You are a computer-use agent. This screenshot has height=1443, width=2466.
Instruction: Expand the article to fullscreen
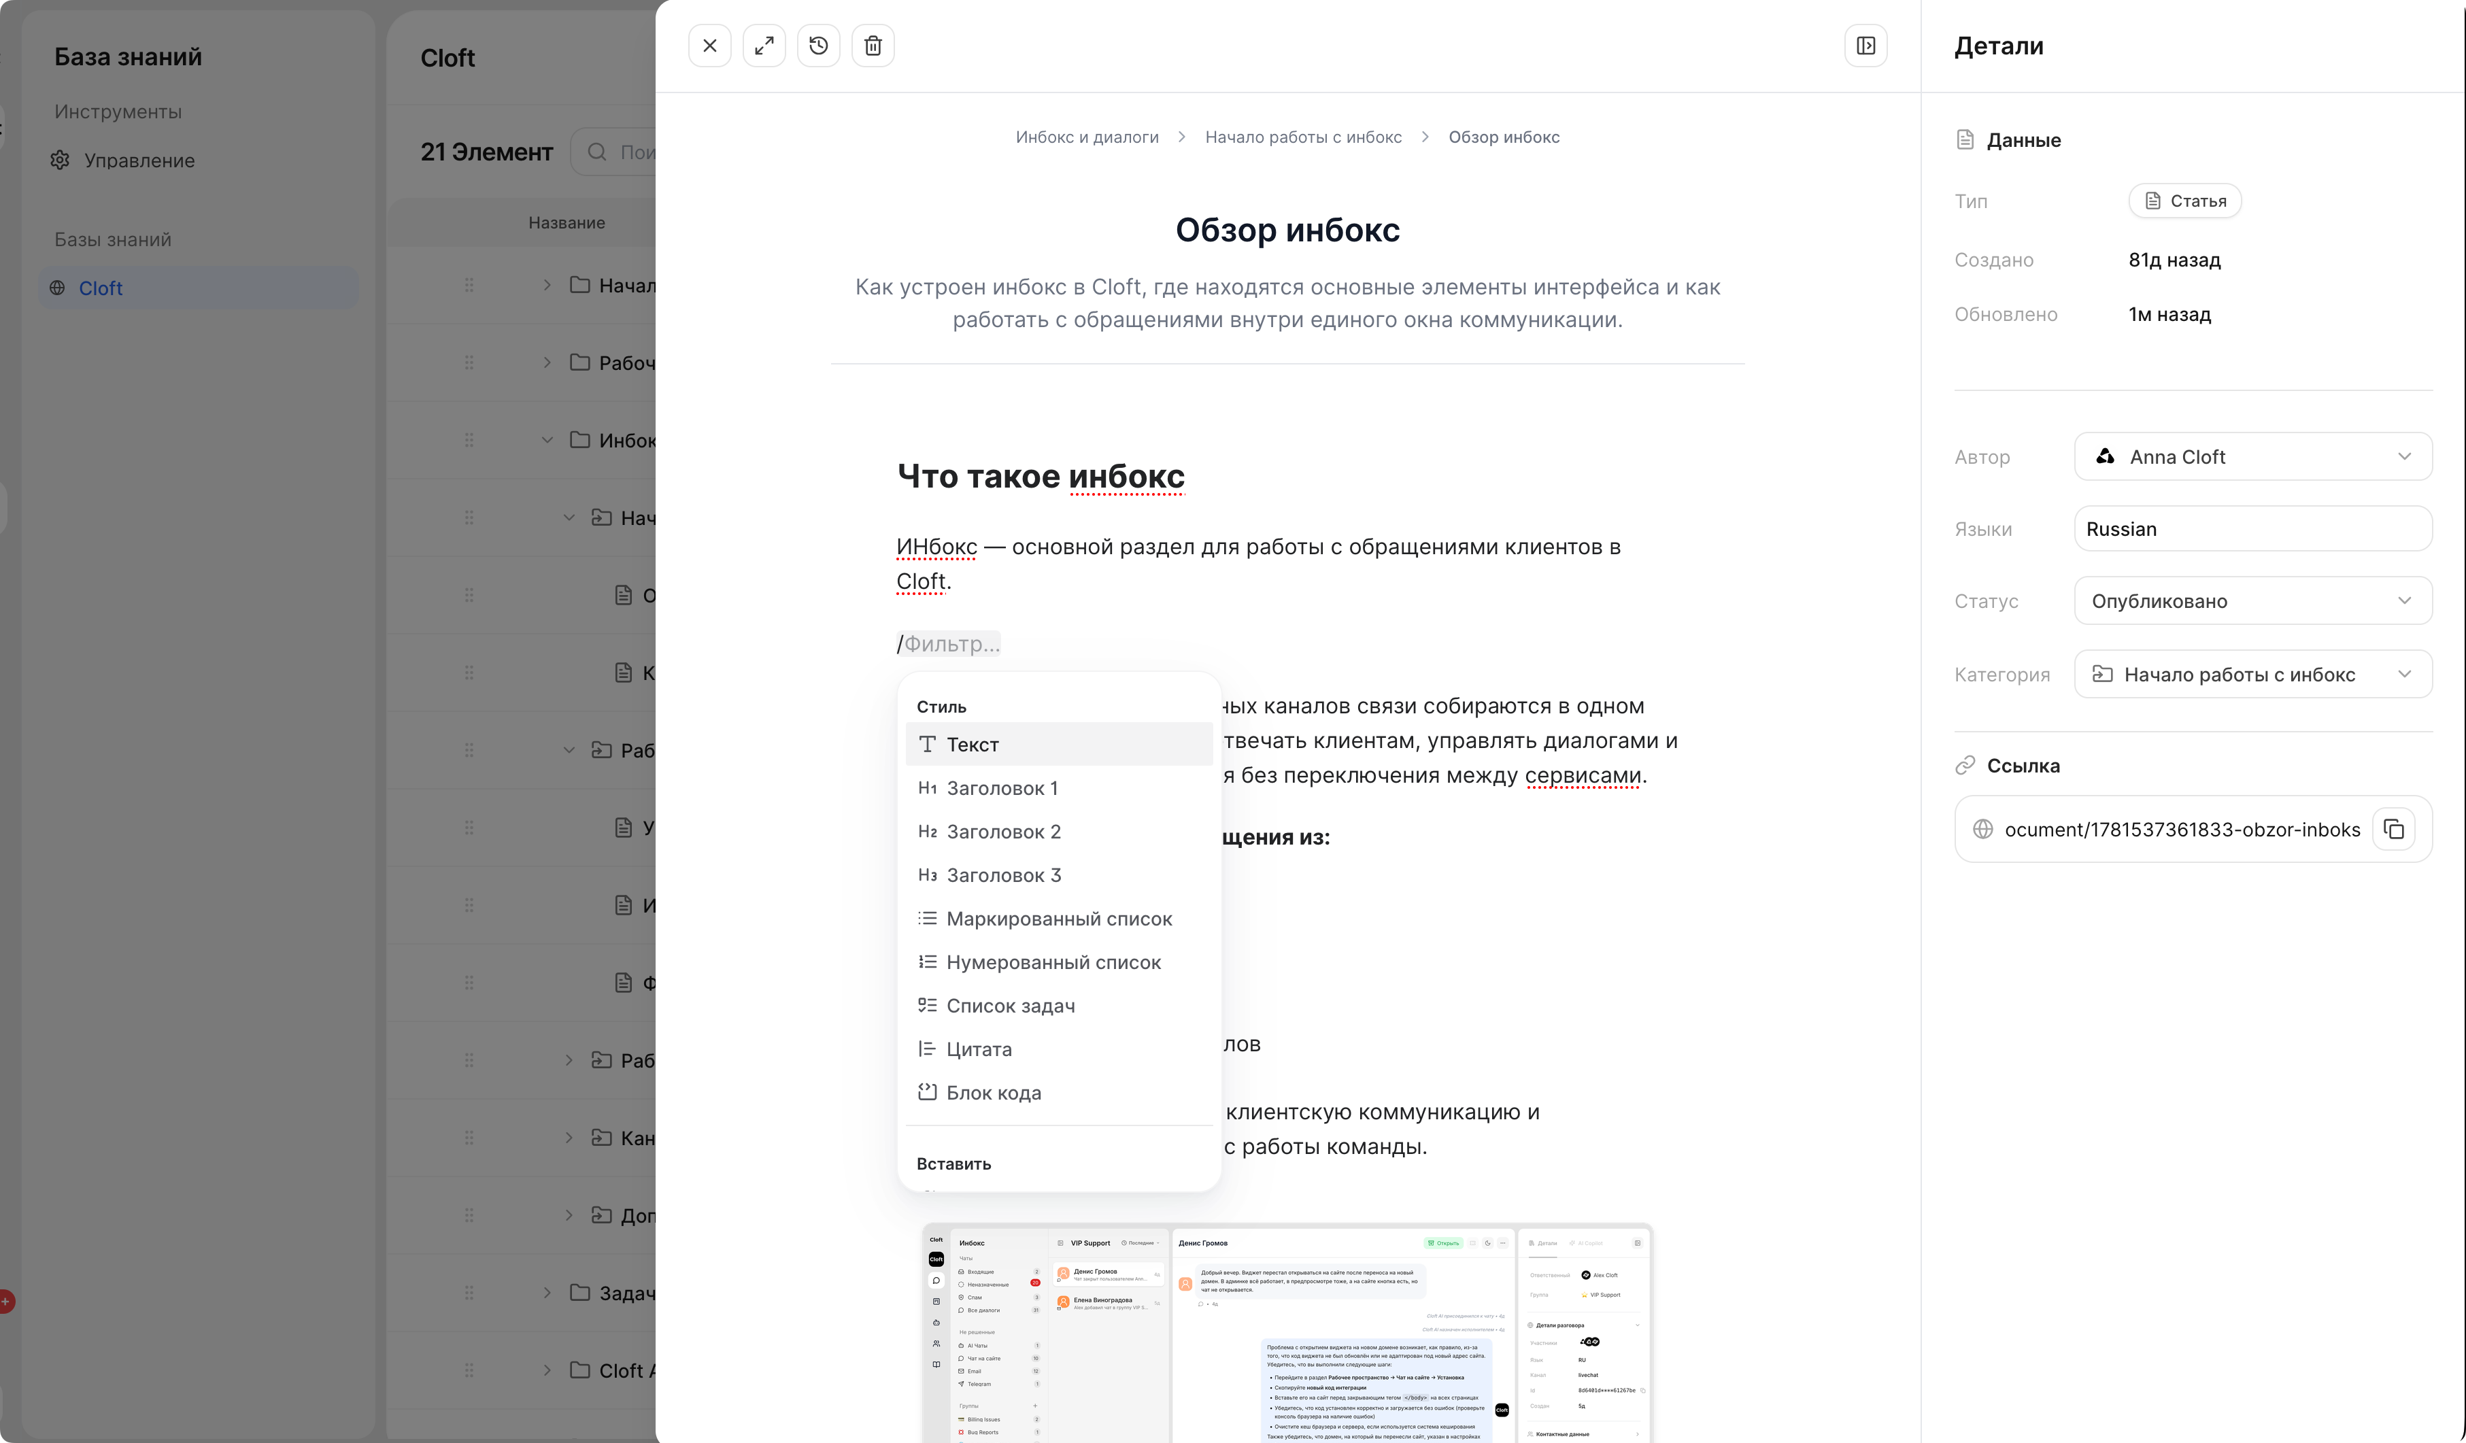[x=764, y=46]
